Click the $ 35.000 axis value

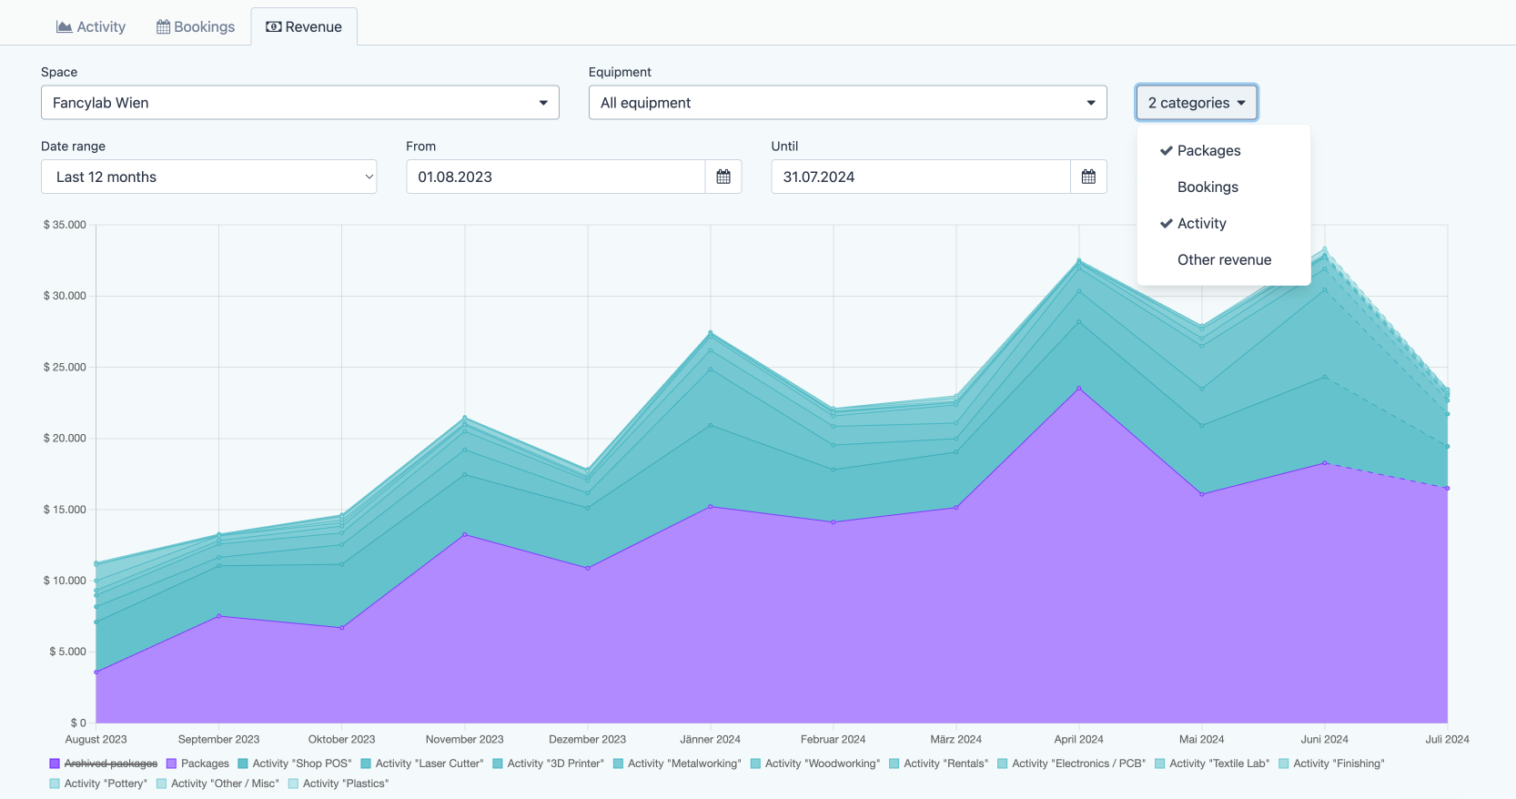pyautogui.click(x=65, y=225)
